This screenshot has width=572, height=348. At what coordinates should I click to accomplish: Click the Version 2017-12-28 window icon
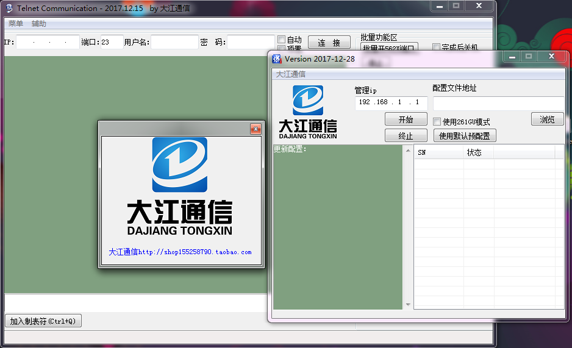point(277,59)
